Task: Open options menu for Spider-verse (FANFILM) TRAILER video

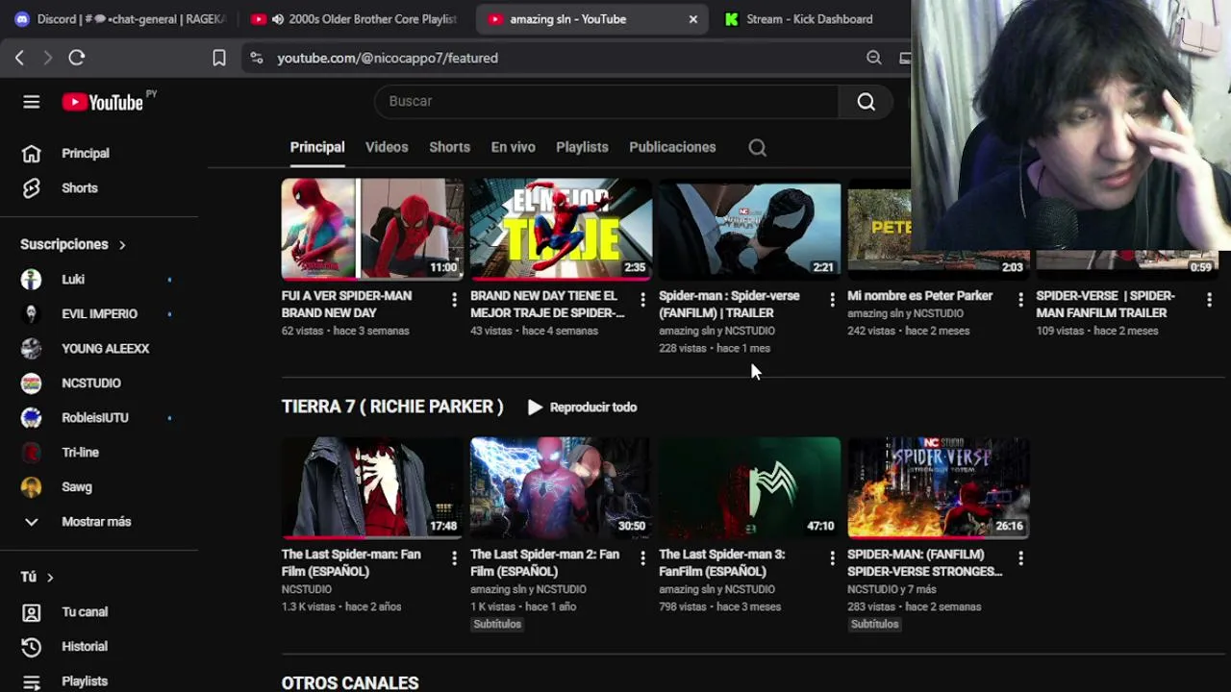Action: coord(832,300)
